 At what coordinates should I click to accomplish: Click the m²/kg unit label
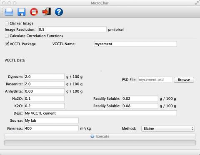coord(85,128)
